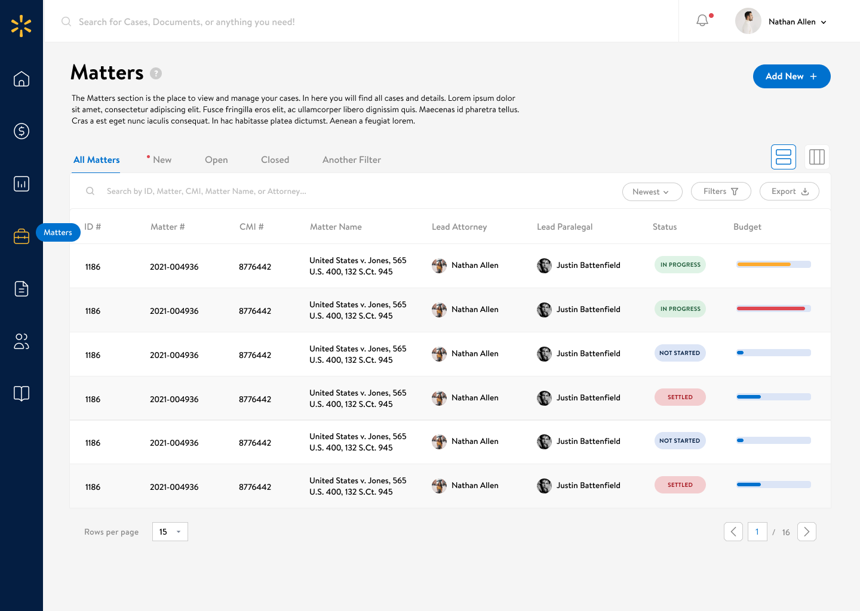Sort by the ID # column header

click(x=93, y=227)
